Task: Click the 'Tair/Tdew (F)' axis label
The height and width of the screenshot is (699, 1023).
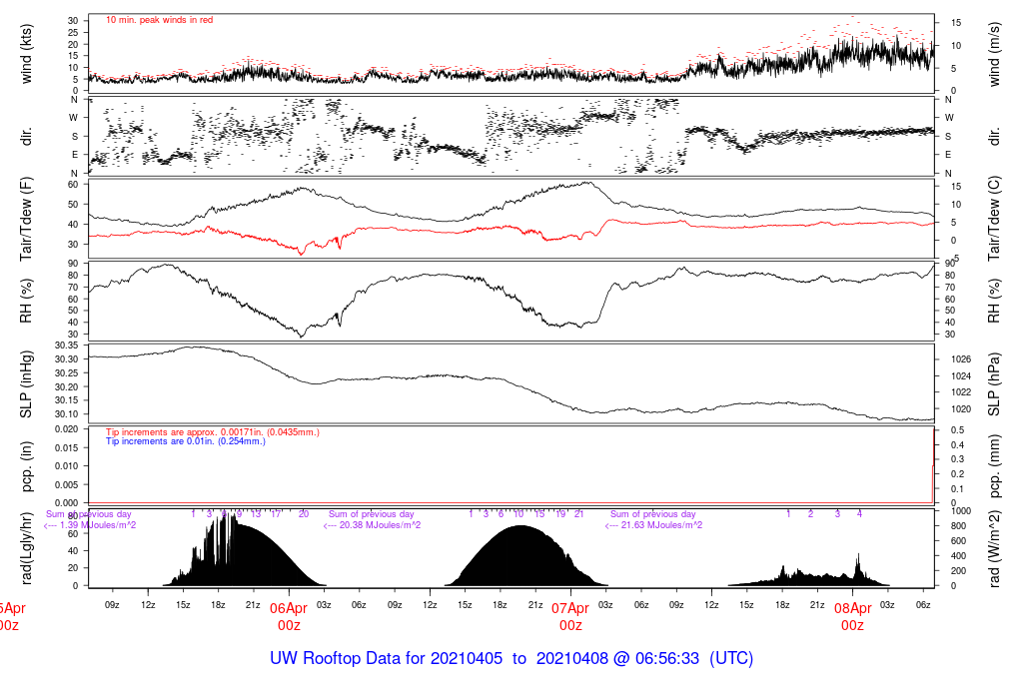Action: click(x=26, y=219)
